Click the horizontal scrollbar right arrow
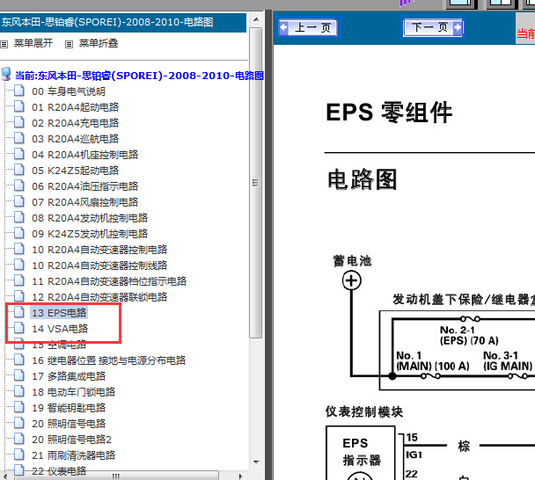 pos(241,476)
